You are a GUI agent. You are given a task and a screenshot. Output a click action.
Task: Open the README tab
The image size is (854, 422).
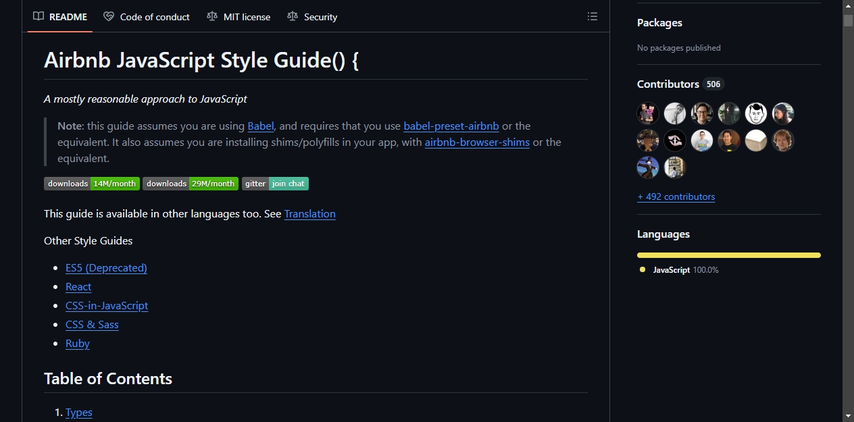[x=60, y=17]
